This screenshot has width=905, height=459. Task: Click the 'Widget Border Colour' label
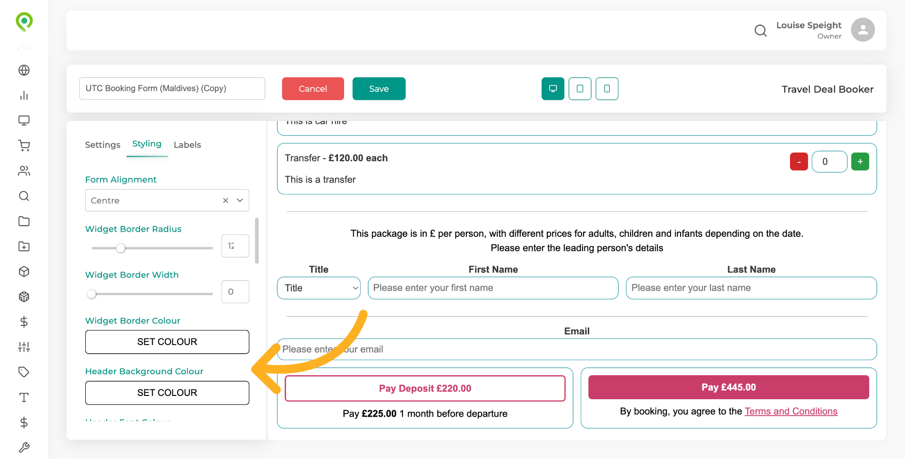pos(132,321)
